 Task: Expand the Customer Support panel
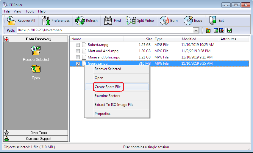click(x=36, y=139)
